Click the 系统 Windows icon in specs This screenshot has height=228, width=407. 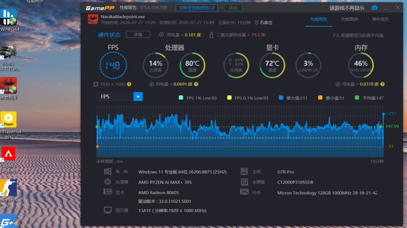click(108, 171)
